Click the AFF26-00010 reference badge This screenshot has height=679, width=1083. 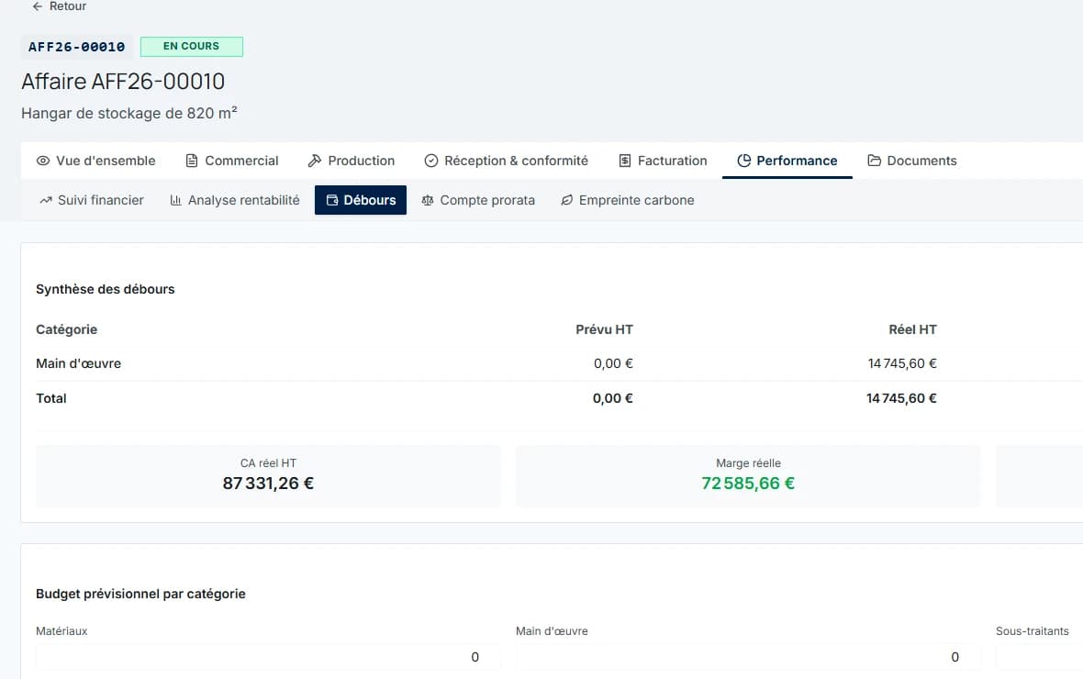click(x=77, y=47)
